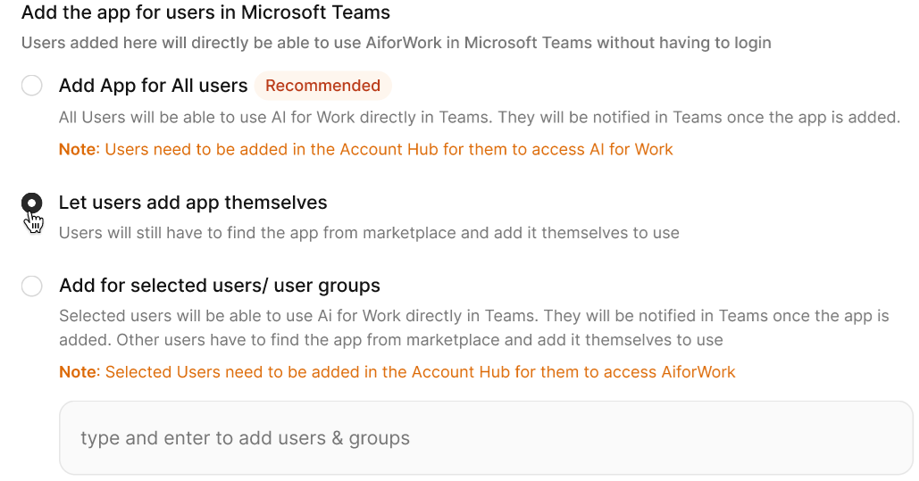Click the subtitle about using AiforWork without login
The image size is (919, 481).
(397, 43)
